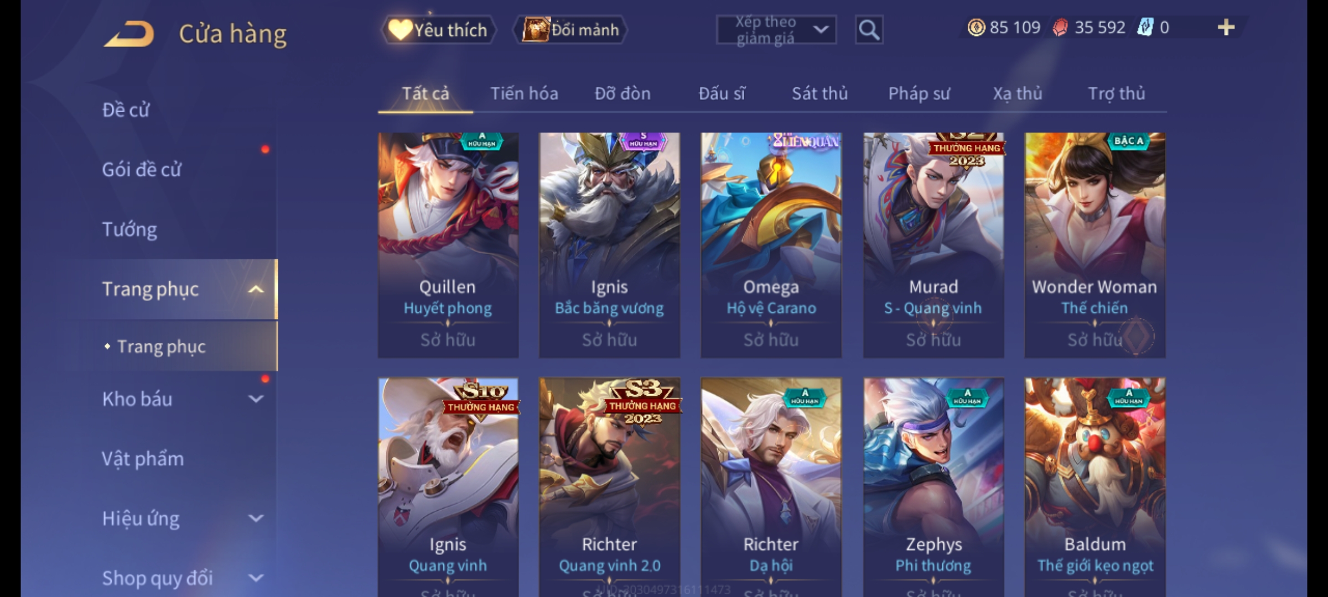Open Đổi mảnh fragment exchange chest
Viewport: 1328px width, 597px height.
[570, 30]
